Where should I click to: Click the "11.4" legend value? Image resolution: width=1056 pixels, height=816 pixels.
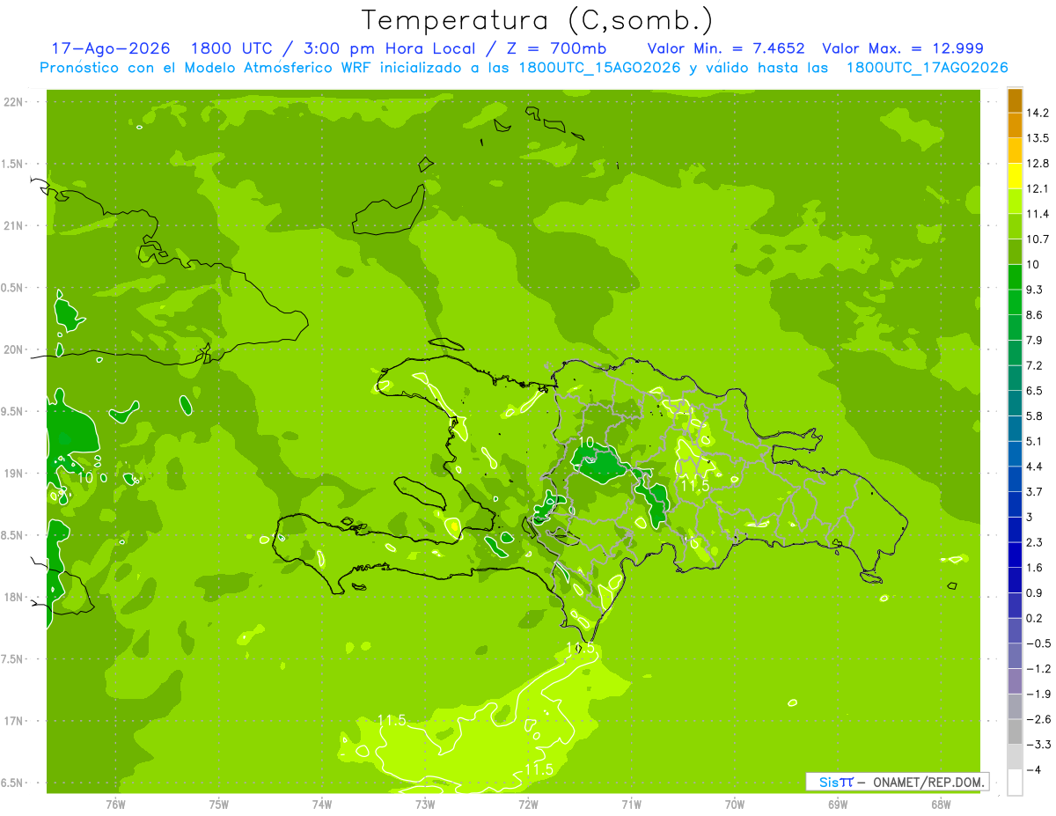(x=1038, y=214)
